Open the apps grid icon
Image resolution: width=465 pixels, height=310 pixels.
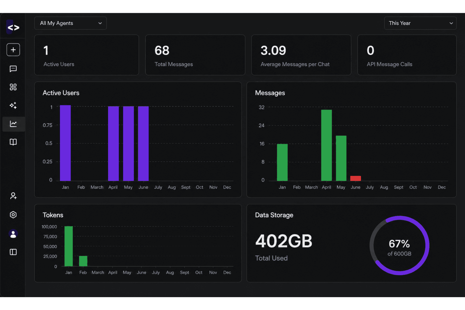[13, 87]
